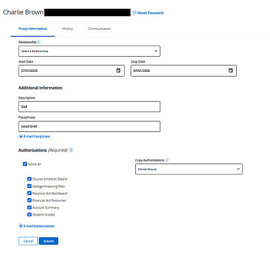Viewport: 270px width, 257px height.
Task: Toggle the Student Grades checkbox
Action: click(x=29, y=214)
